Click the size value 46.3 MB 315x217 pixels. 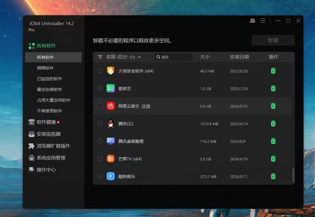click(207, 71)
